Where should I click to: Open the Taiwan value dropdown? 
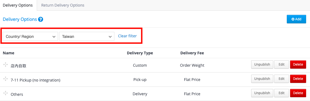[87, 36]
